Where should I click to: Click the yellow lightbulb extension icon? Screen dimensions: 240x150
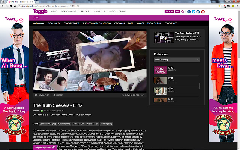pyautogui.click(x=233, y=6)
